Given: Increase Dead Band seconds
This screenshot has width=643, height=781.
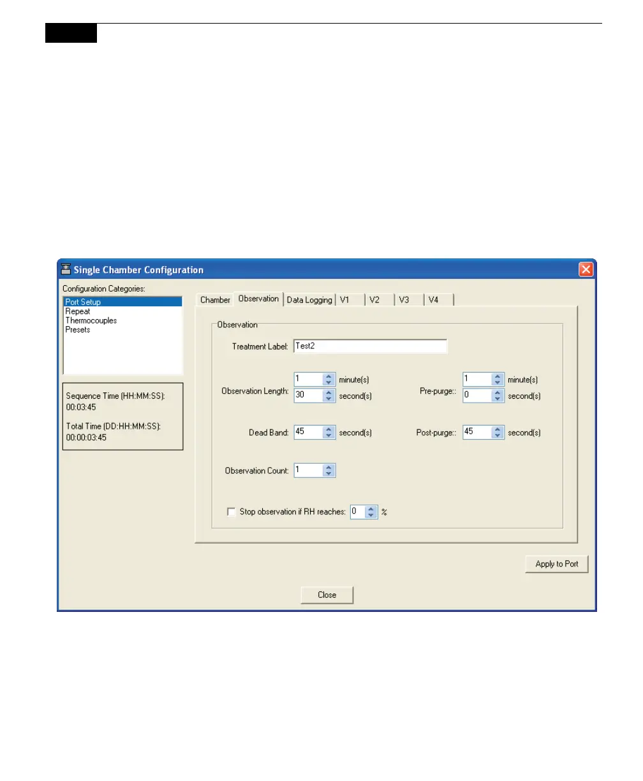Looking at the screenshot, I should 329,429.
